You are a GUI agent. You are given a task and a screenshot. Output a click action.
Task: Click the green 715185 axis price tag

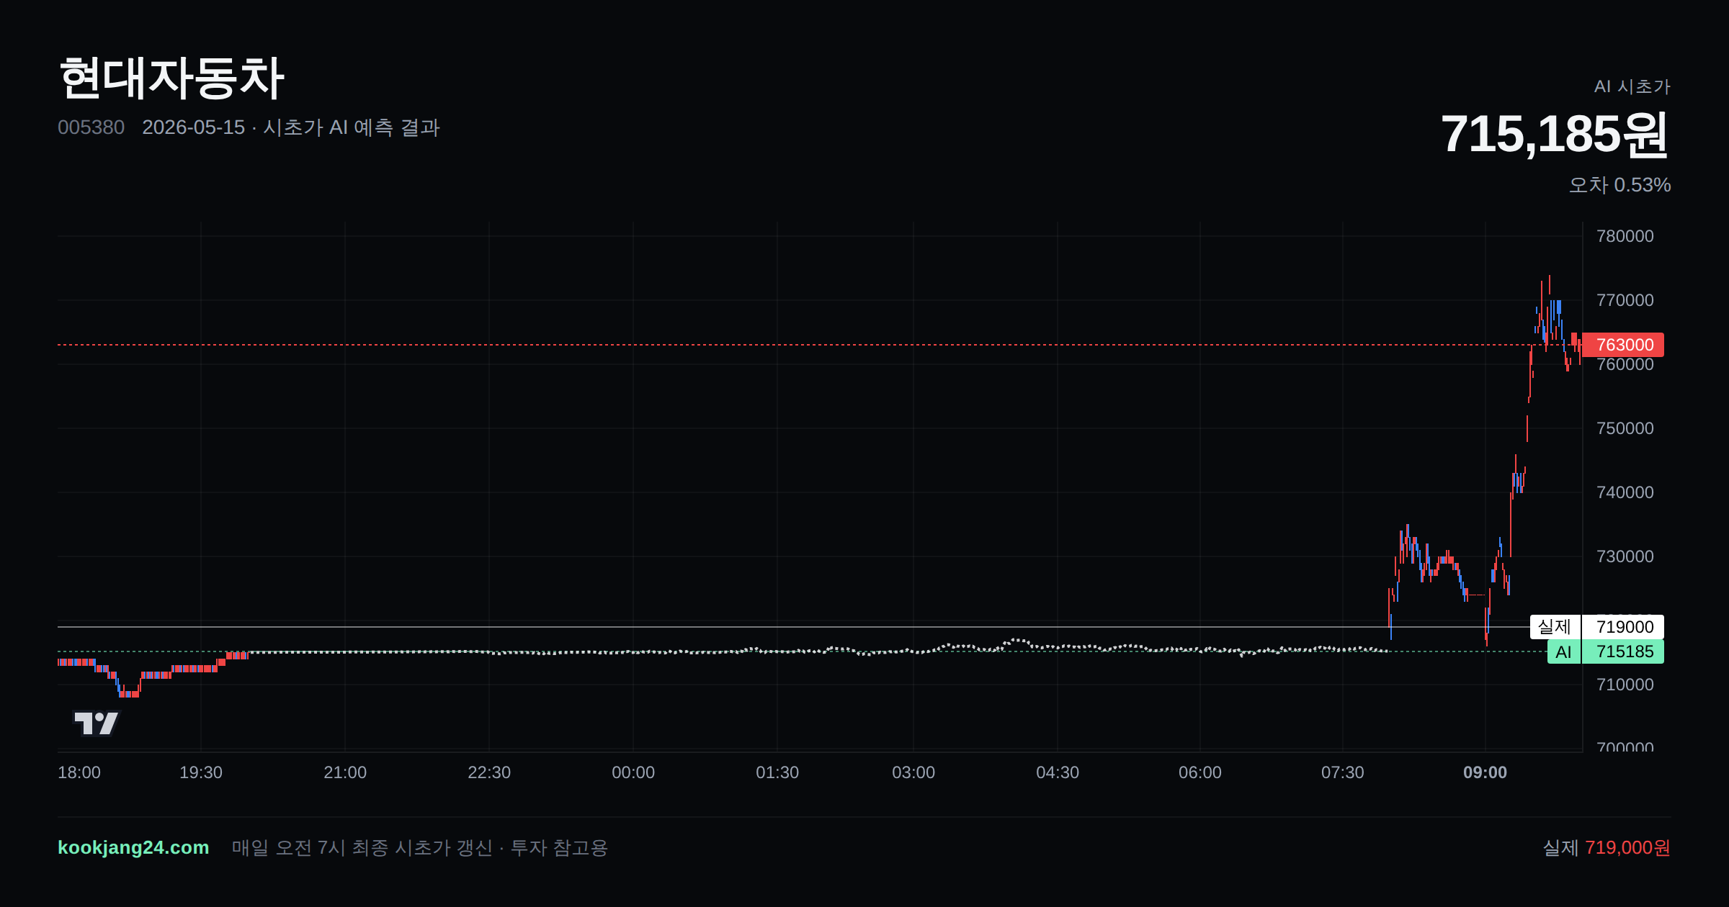click(x=1623, y=652)
